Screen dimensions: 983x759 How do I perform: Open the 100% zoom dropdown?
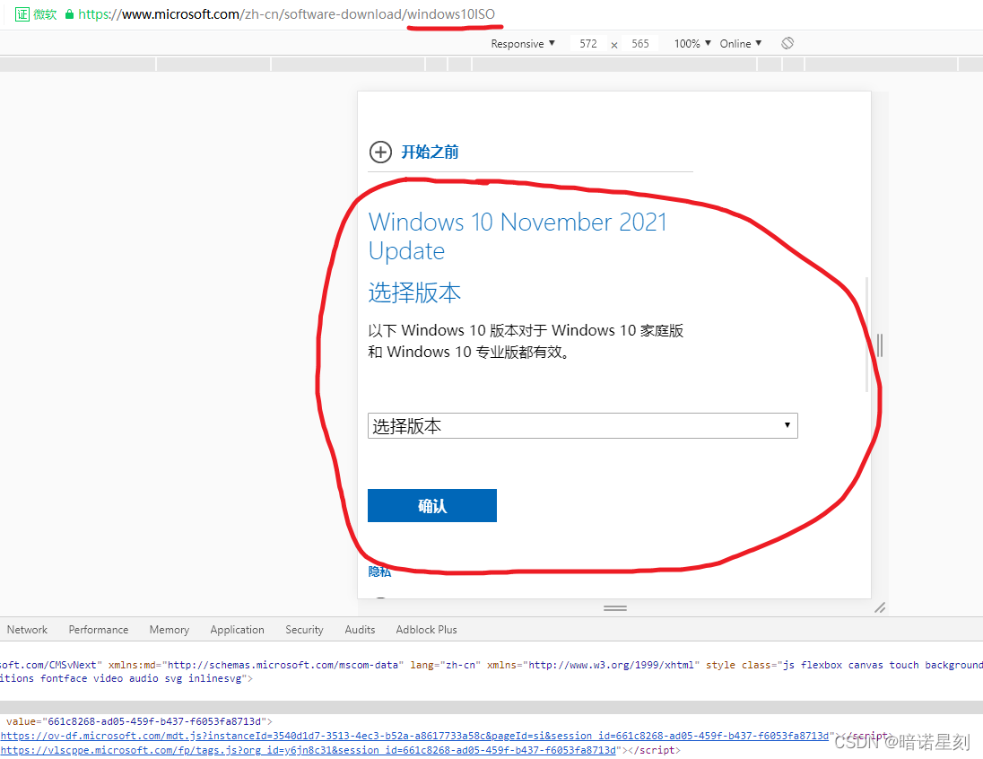(692, 43)
